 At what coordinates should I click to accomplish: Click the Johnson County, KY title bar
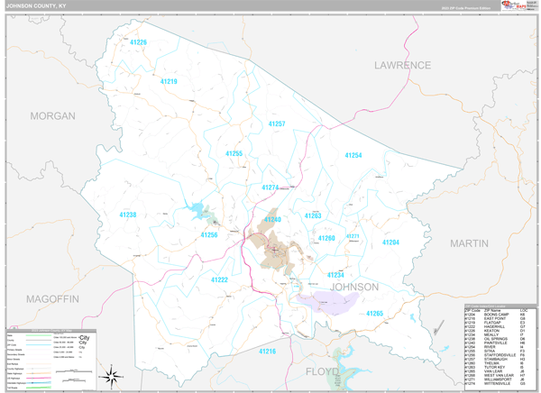pyautogui.click(x=252, y=6)
